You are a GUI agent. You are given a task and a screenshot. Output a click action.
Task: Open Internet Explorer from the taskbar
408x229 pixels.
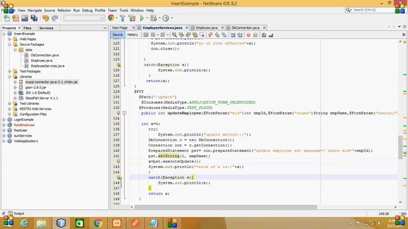coord(25,223)
